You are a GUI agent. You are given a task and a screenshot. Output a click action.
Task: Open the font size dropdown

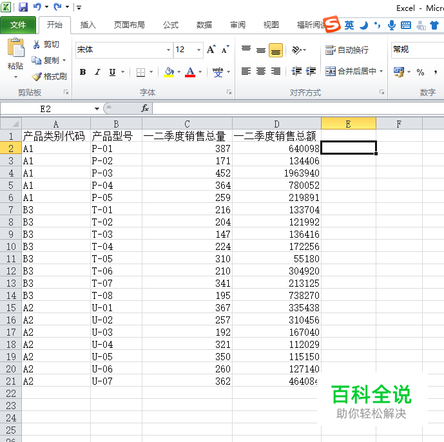pos(199,50)
